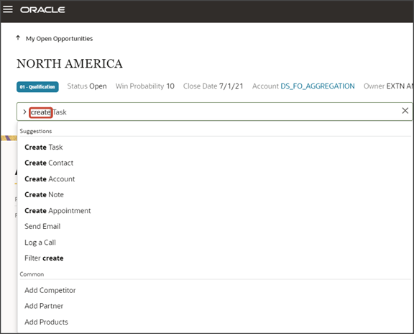414x334 pixels.
Task: Open the hamburger navigation menu
Action: (8, 9)
